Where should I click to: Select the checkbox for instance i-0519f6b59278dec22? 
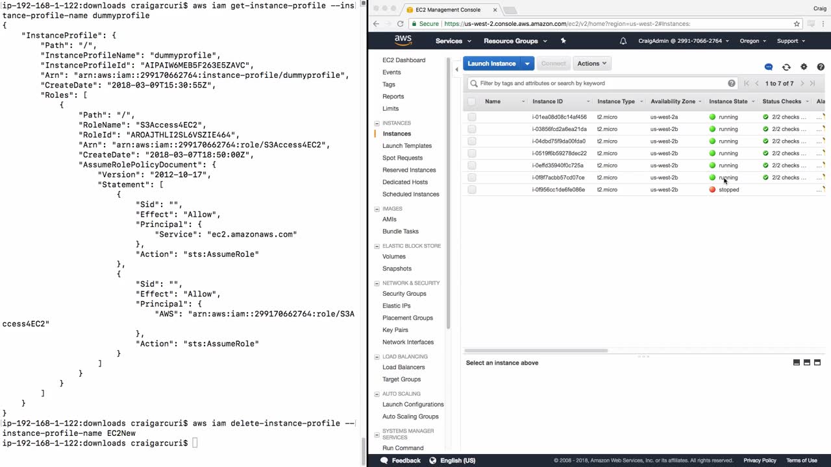pyautogui.click(x=472, y=154)
